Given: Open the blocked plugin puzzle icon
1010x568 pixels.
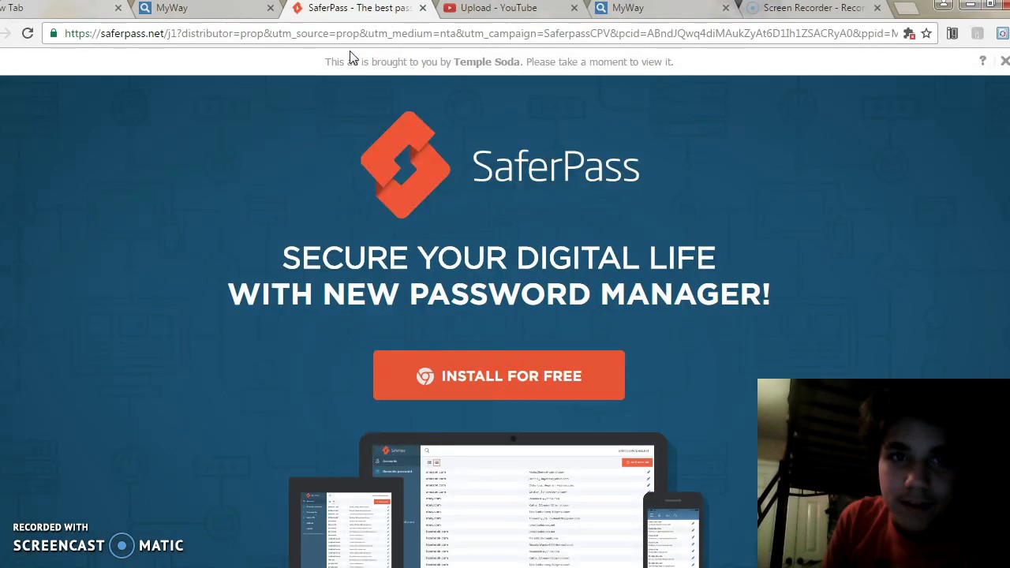Looking at the screenshot, I should click(909, 33).
